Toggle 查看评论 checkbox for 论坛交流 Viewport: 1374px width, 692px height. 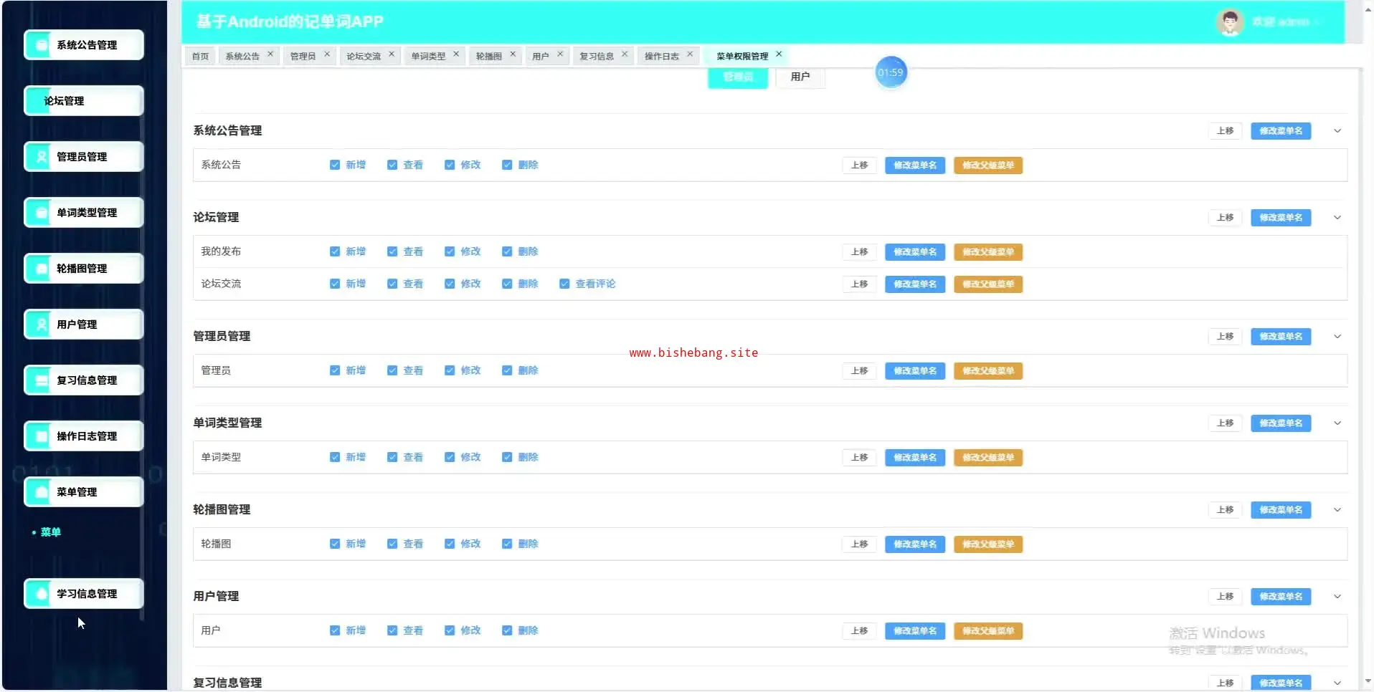pyautogui.click(x=564, y=284)
